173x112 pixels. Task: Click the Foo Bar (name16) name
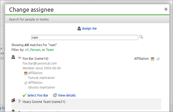(x=35, y=58)
